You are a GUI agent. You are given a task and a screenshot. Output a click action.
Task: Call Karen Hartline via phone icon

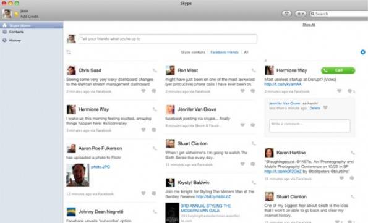353,153
